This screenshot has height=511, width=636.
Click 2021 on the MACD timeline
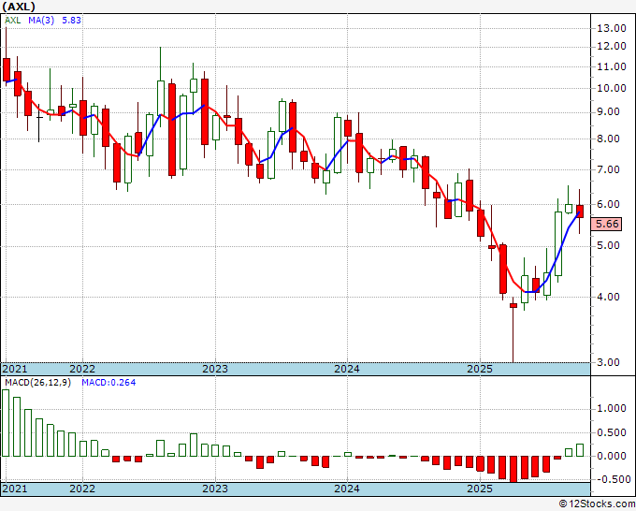(15, 489)
